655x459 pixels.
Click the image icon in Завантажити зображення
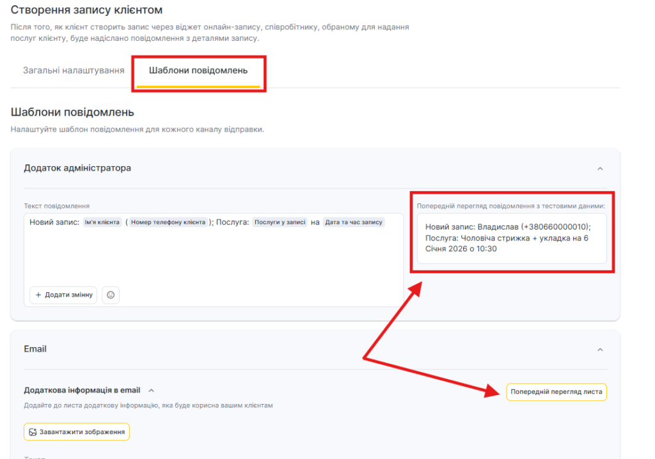[33, 432]
